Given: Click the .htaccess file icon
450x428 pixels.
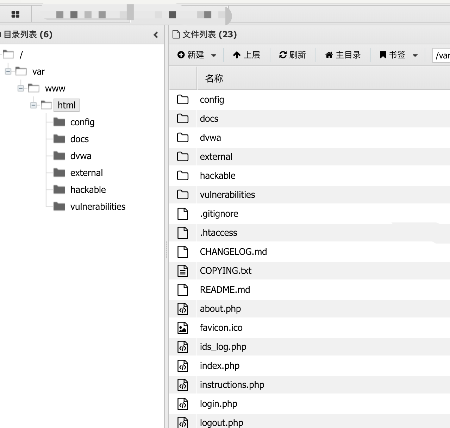Looking at the screenshot, I should (182, 233).
